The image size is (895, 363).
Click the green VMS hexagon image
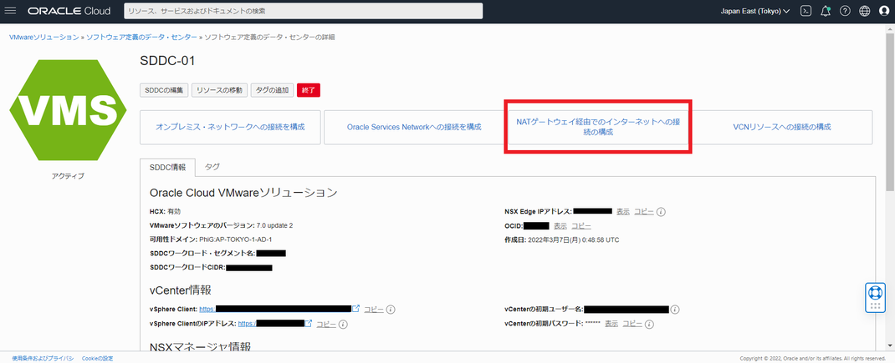[68, 110]
